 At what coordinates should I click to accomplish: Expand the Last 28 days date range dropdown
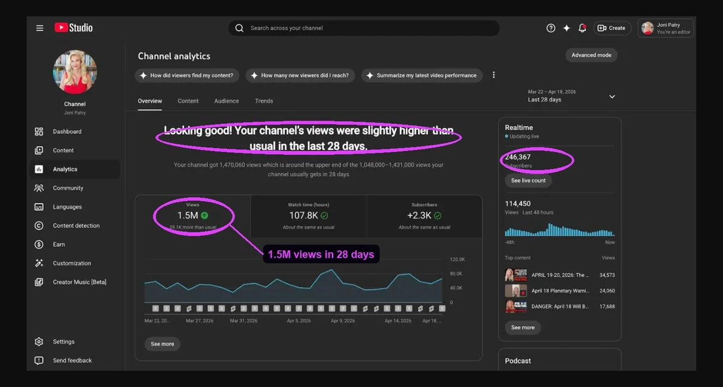(x=572, y=96)
